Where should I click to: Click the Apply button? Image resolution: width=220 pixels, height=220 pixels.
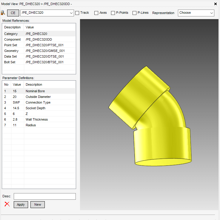click(21, 204)
